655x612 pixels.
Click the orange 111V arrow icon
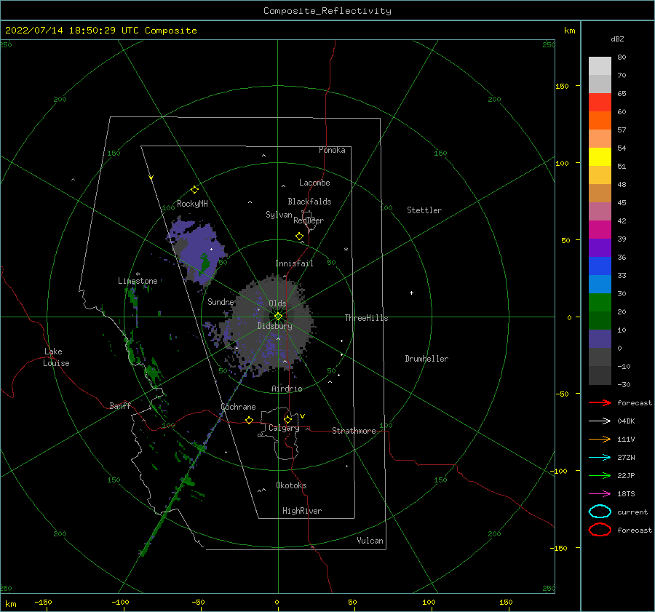[600, 439]
